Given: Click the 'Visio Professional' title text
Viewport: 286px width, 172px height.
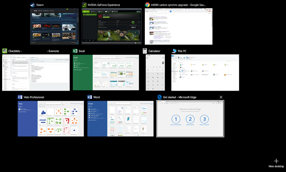Looking at the screenshot, I should 34,97.
